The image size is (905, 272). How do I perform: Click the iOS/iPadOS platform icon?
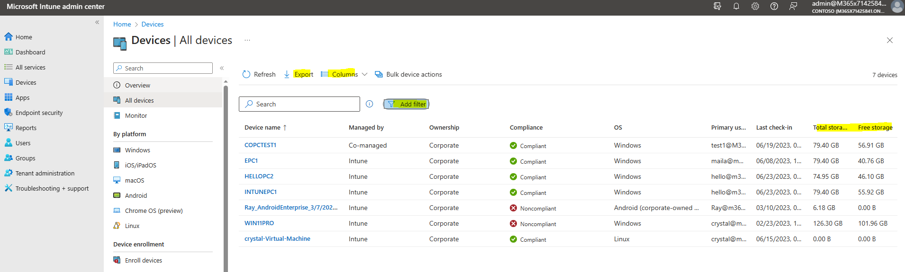click(x=117, y=165)
